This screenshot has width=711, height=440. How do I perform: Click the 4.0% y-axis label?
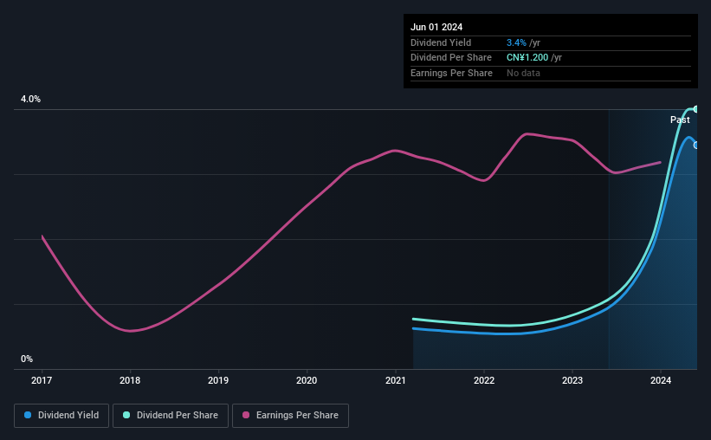pos(30,99)
